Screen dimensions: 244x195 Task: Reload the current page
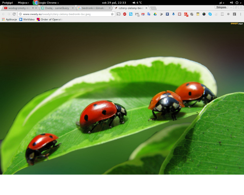point(14,14)
